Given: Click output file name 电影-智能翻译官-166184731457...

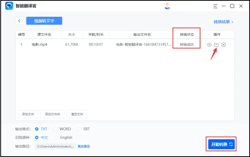Looking at the screenshot, I should click(x=144, y=44).
